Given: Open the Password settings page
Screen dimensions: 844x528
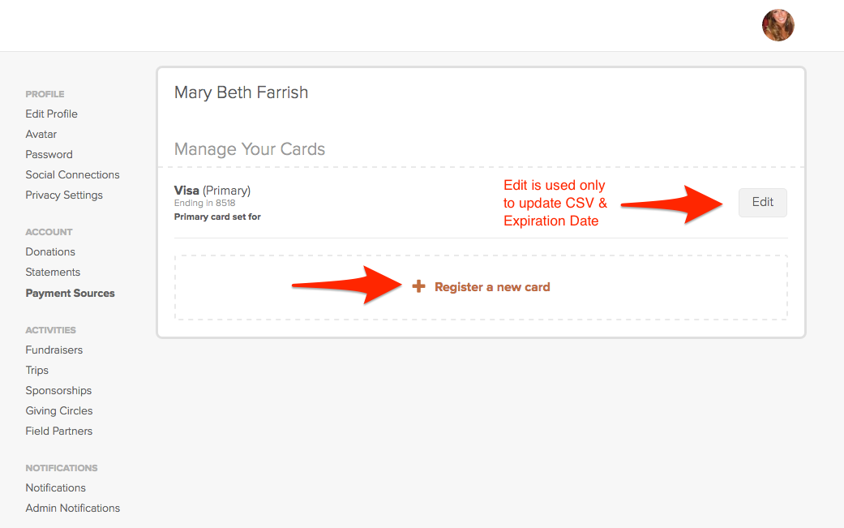Looking at the screenshot, I should (49, 154).
